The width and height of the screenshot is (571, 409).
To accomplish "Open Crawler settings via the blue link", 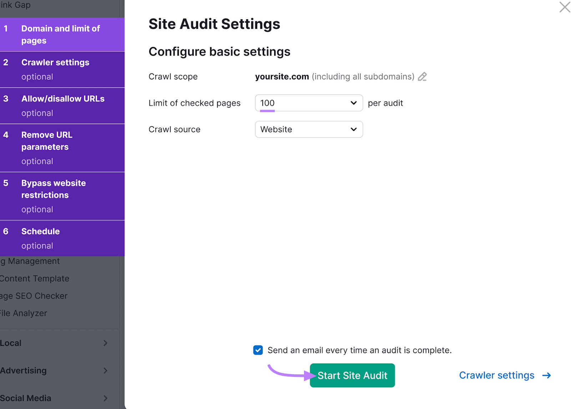I will 496,375.
